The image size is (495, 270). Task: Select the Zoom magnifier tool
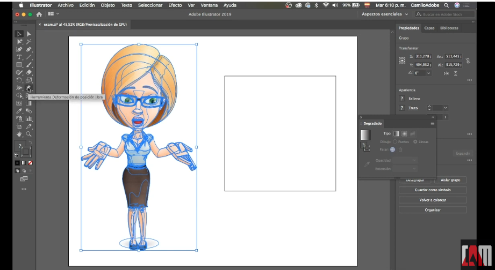[x=29, y=133]
